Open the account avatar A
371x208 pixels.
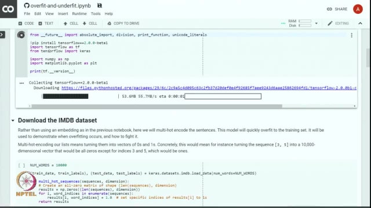[358, 9]
